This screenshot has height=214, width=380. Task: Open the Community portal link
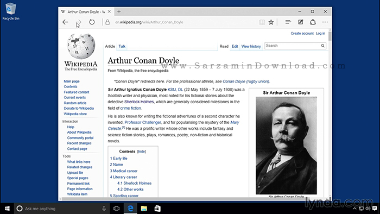(80, 137)
